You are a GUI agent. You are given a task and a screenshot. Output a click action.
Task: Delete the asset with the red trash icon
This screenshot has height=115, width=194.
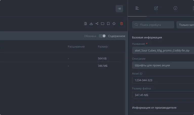pyautogui.click(x=121, y=24)
